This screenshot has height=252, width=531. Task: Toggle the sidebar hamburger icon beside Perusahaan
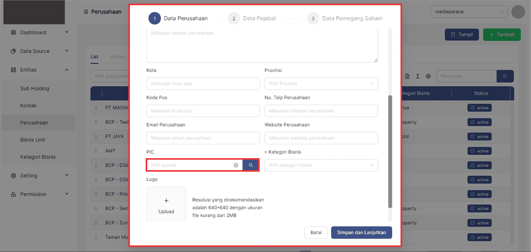pos(86,12)
